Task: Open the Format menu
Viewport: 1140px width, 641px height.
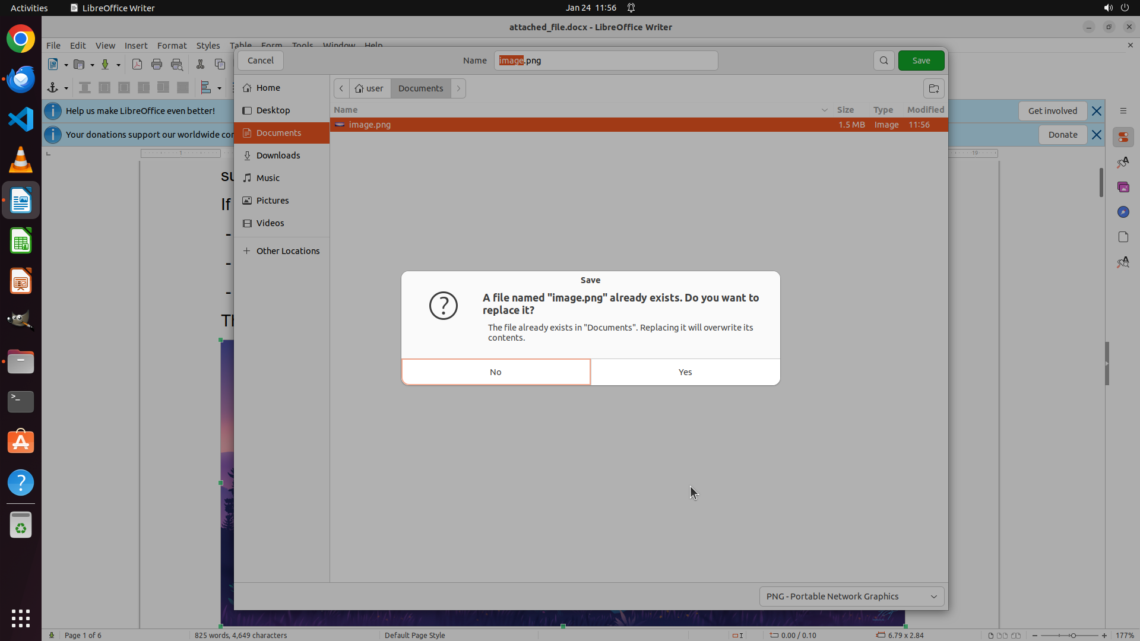Action: click(172, 46)
